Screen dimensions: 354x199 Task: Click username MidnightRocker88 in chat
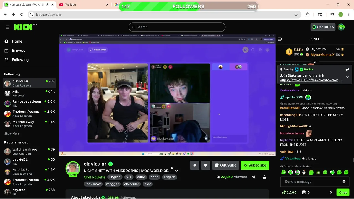point(294,126)
